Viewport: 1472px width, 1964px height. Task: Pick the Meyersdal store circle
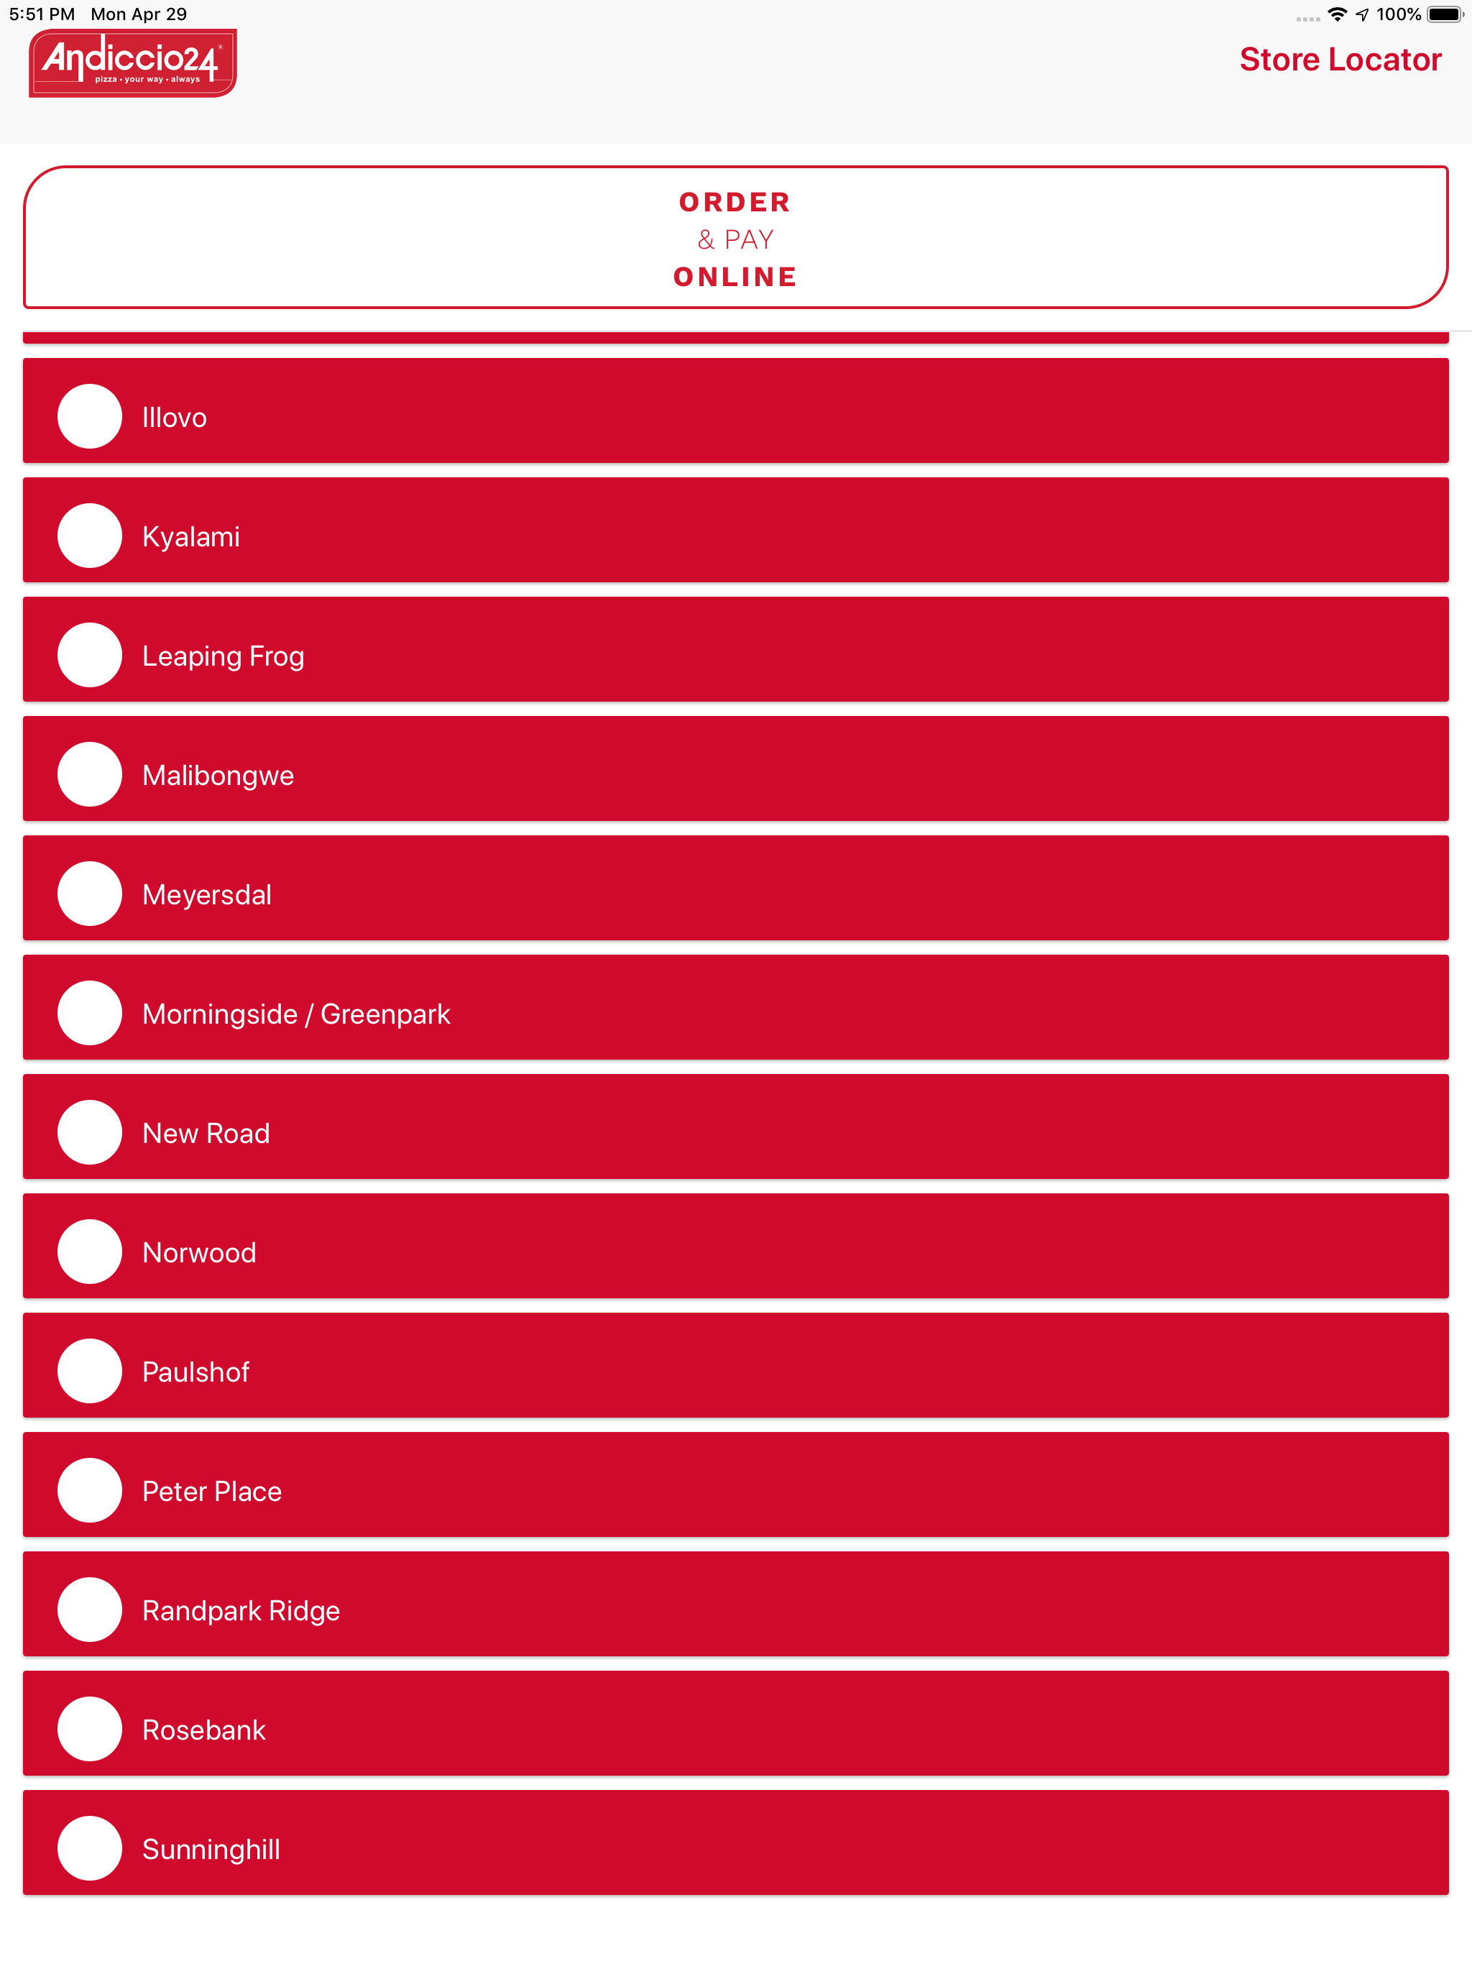click(x=90, y=894)
